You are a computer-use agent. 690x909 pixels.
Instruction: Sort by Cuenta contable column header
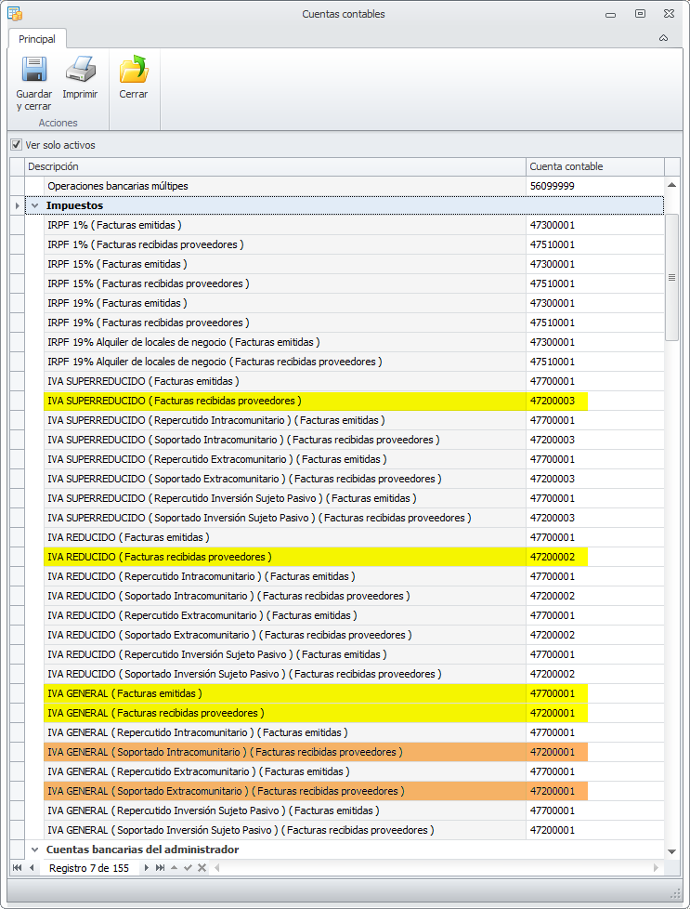pos(594,166)
